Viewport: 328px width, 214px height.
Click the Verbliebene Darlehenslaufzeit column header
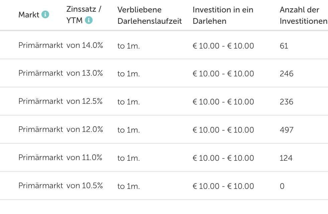[149, 15]
